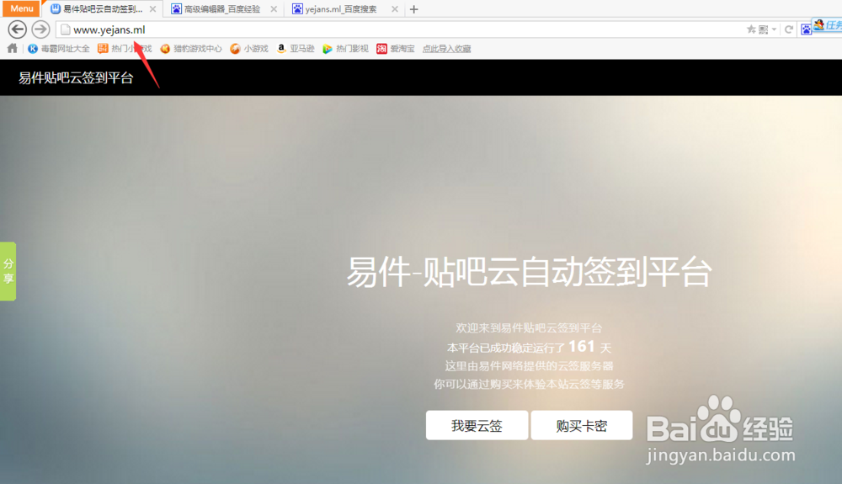Switch to the 高级编辑器_百度经验 tab
This screenshot has height=484, width=842.
pyautogui.click(x=221, y=9)
